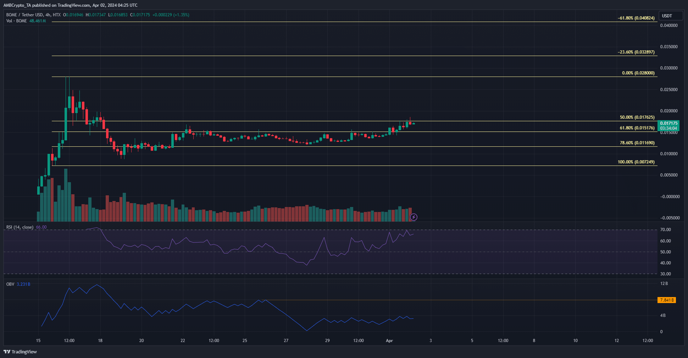Click the -23.60% (0.032897) Fibonacci label
This screenshot has width=688, height=358.
[636, 52]
